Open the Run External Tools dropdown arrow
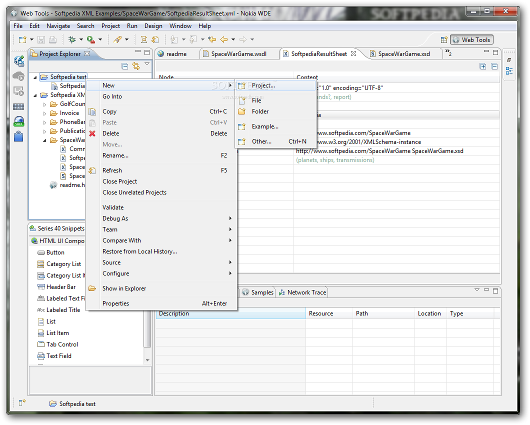Viewport: 530px width, 425px height. pos(100,39)
